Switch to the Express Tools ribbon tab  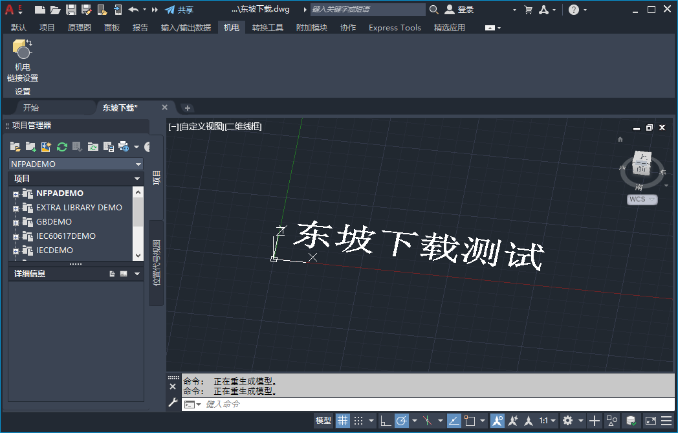[x=395, y=27]
